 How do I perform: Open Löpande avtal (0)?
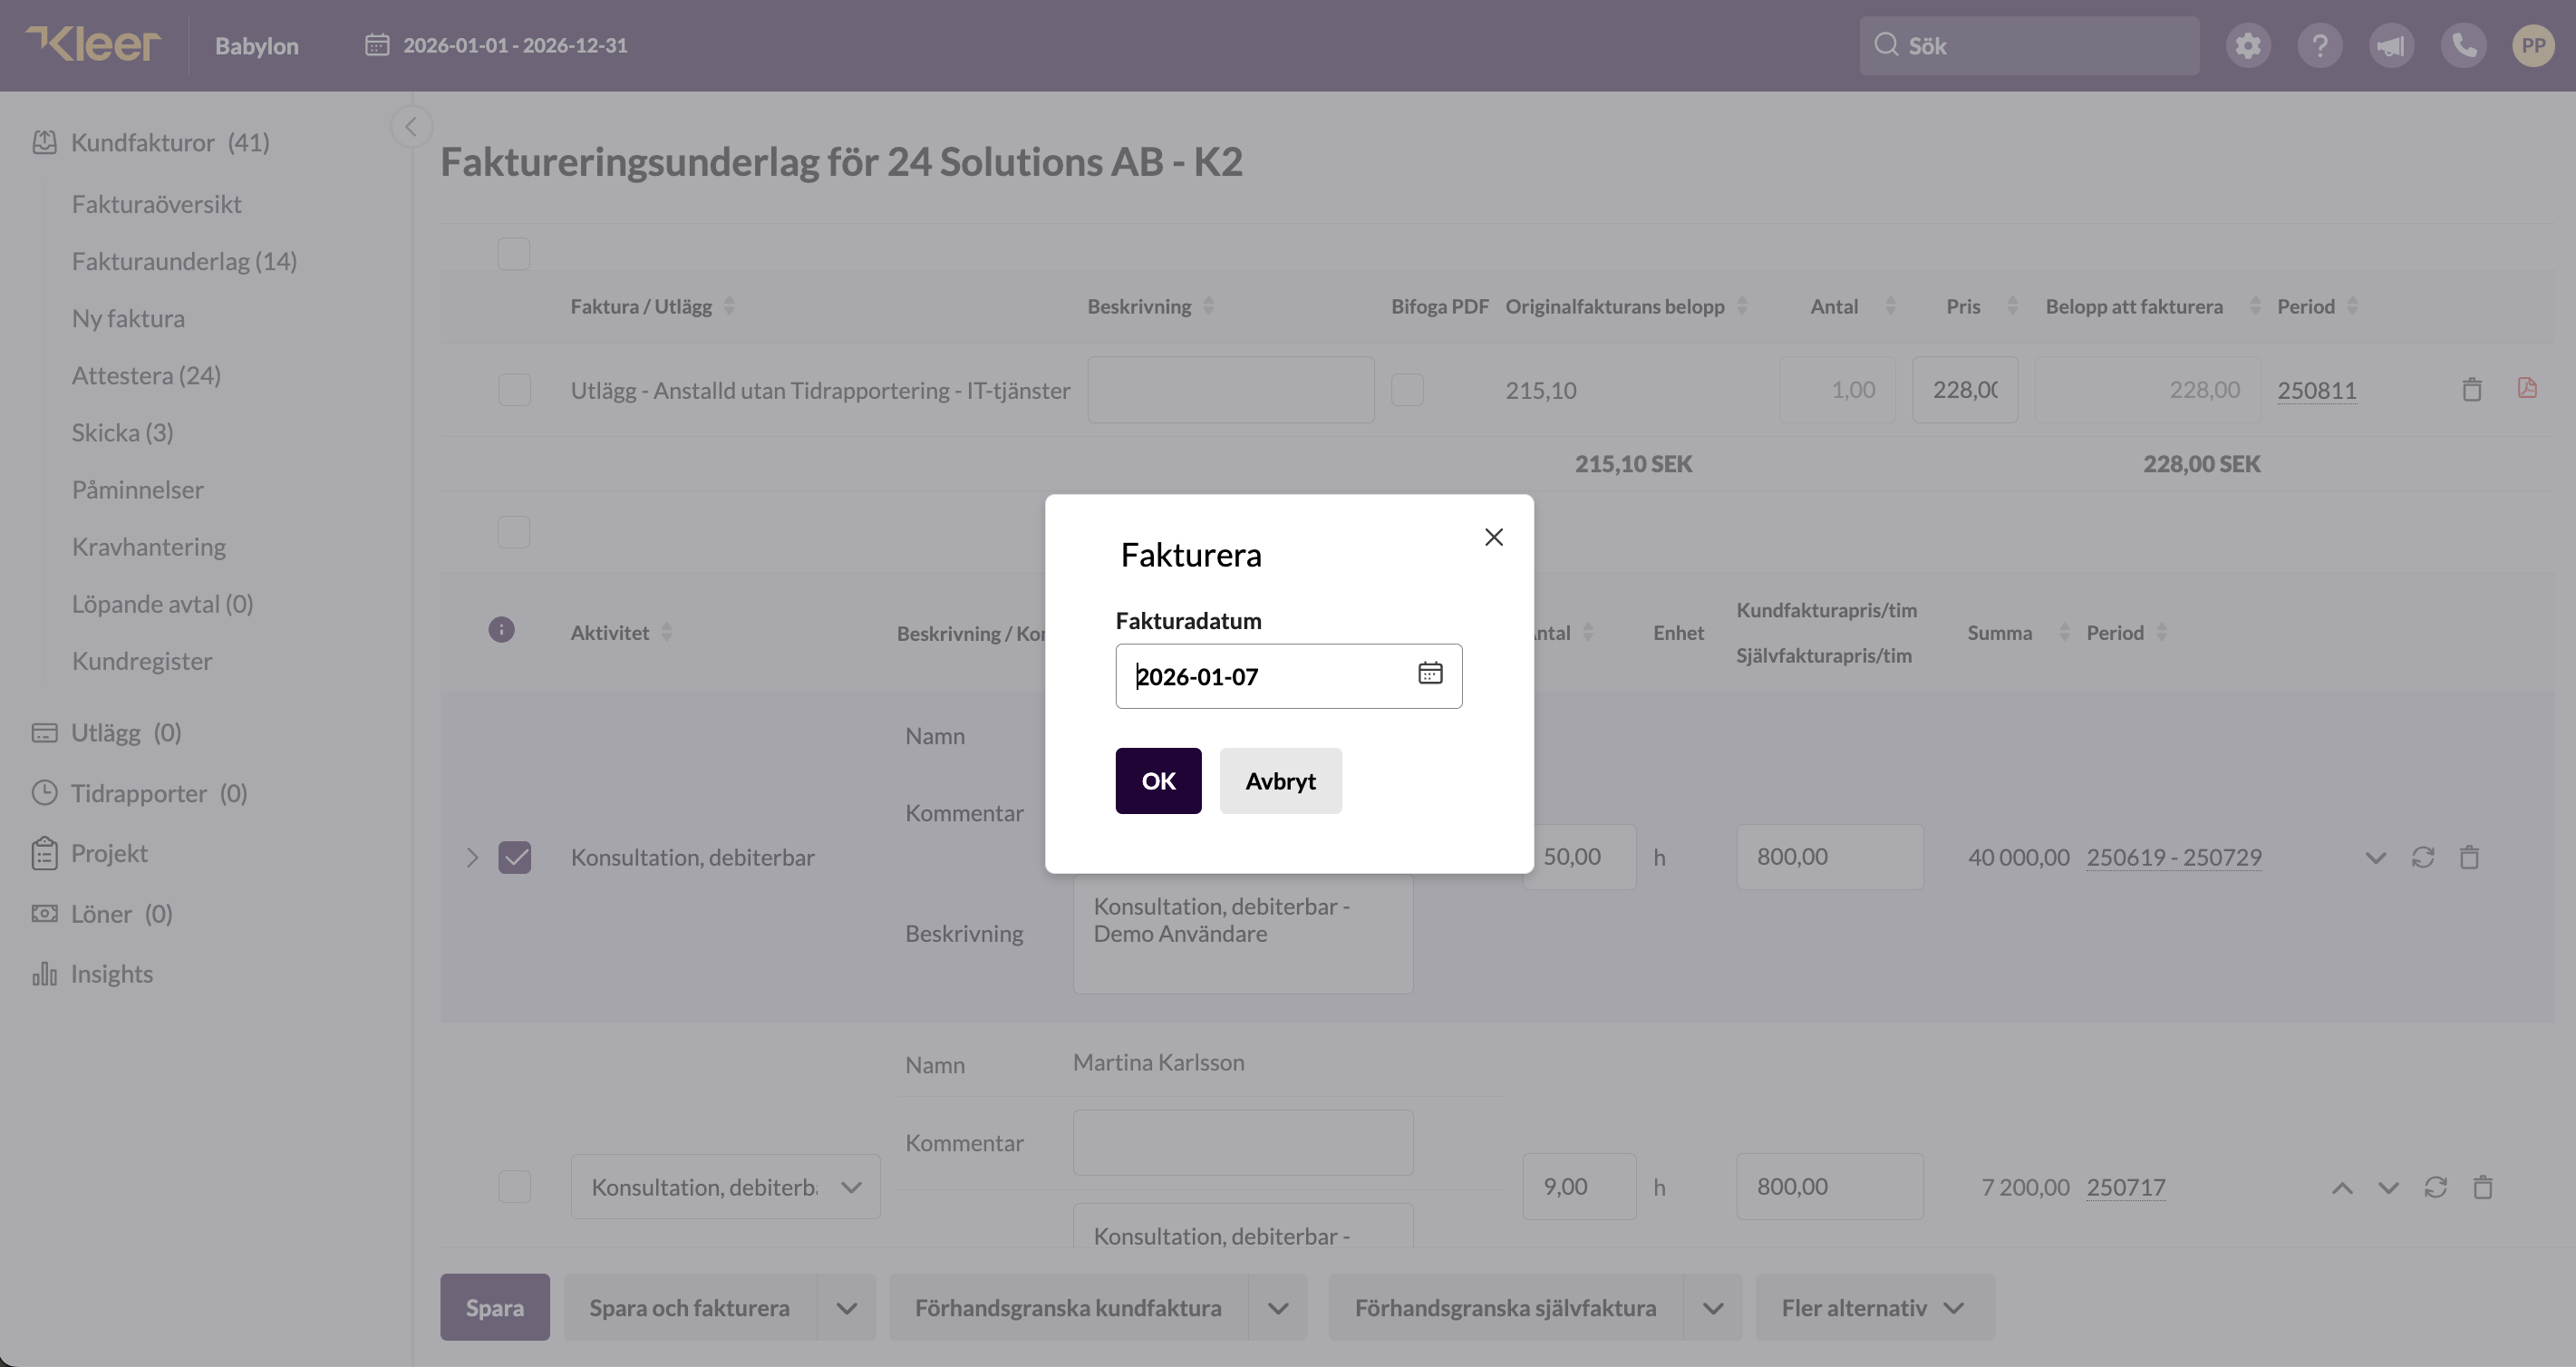pyautogui.click(x=162, y=603)
